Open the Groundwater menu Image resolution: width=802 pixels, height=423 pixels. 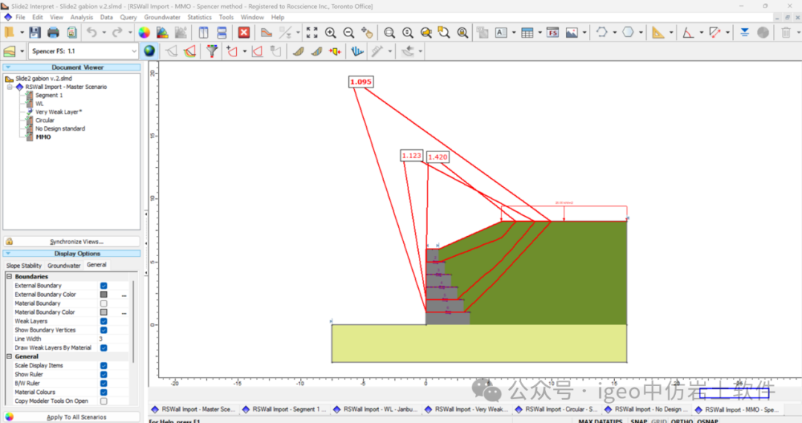tap(162, 17)
